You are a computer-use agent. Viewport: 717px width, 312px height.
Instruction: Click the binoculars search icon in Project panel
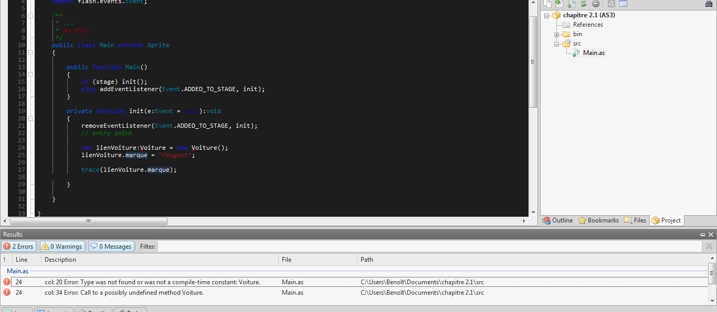709,4
